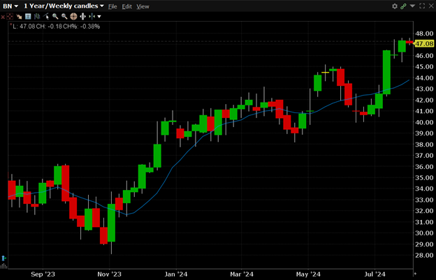Click the candlestick chart type icon
Image resolution: width=436 pixels, height=280 pixels.
pos(37,17)
